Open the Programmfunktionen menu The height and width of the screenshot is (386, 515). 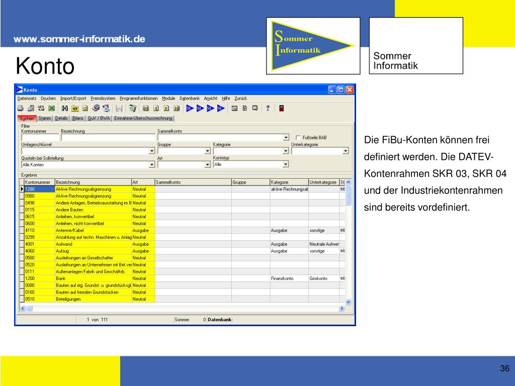point(138,99)
